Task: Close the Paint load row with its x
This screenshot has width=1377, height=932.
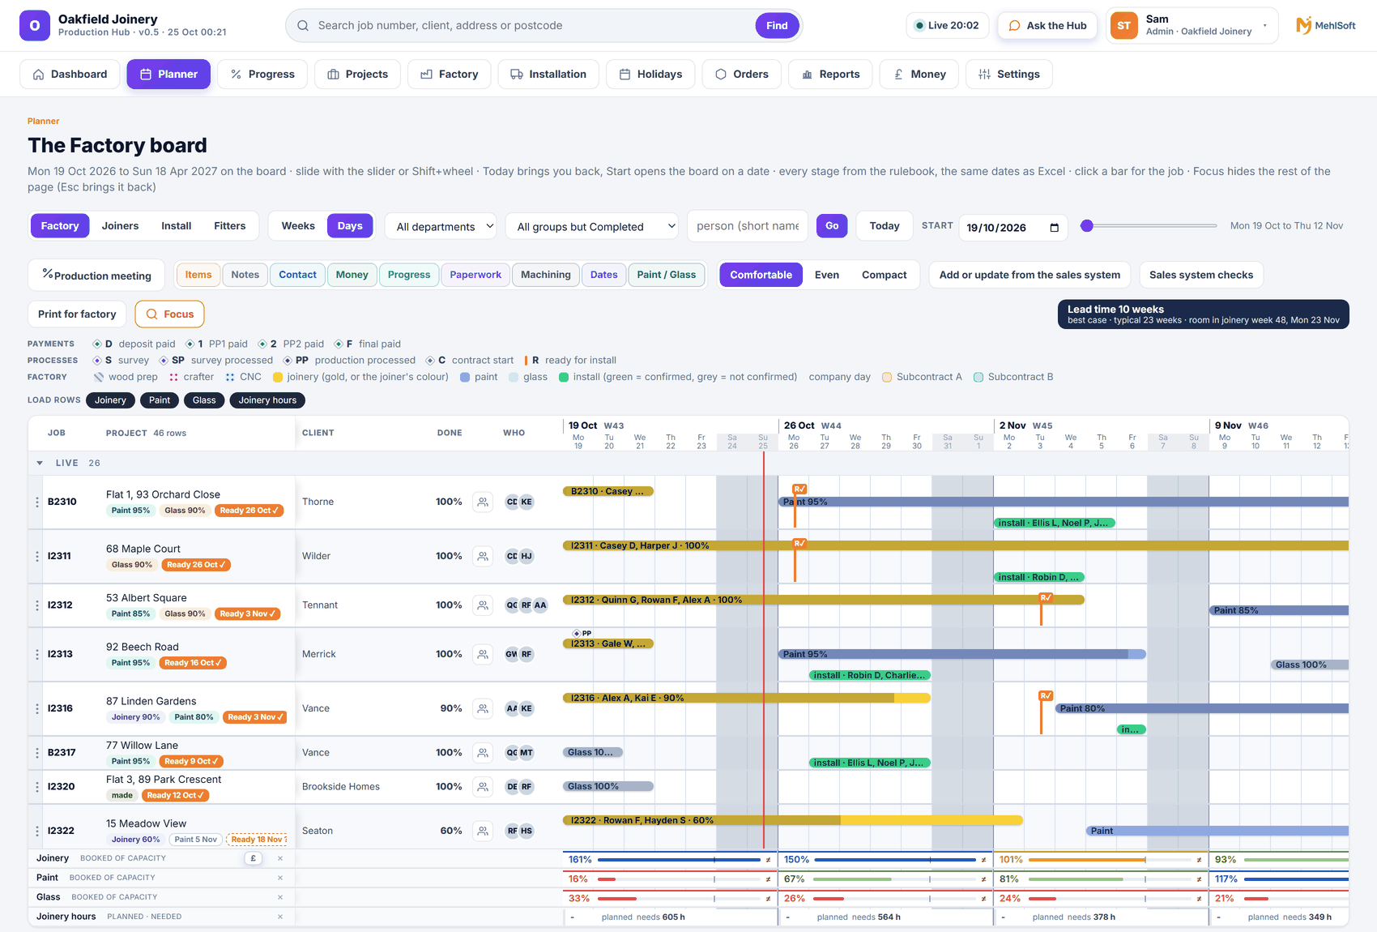Action: click(280, 878)
